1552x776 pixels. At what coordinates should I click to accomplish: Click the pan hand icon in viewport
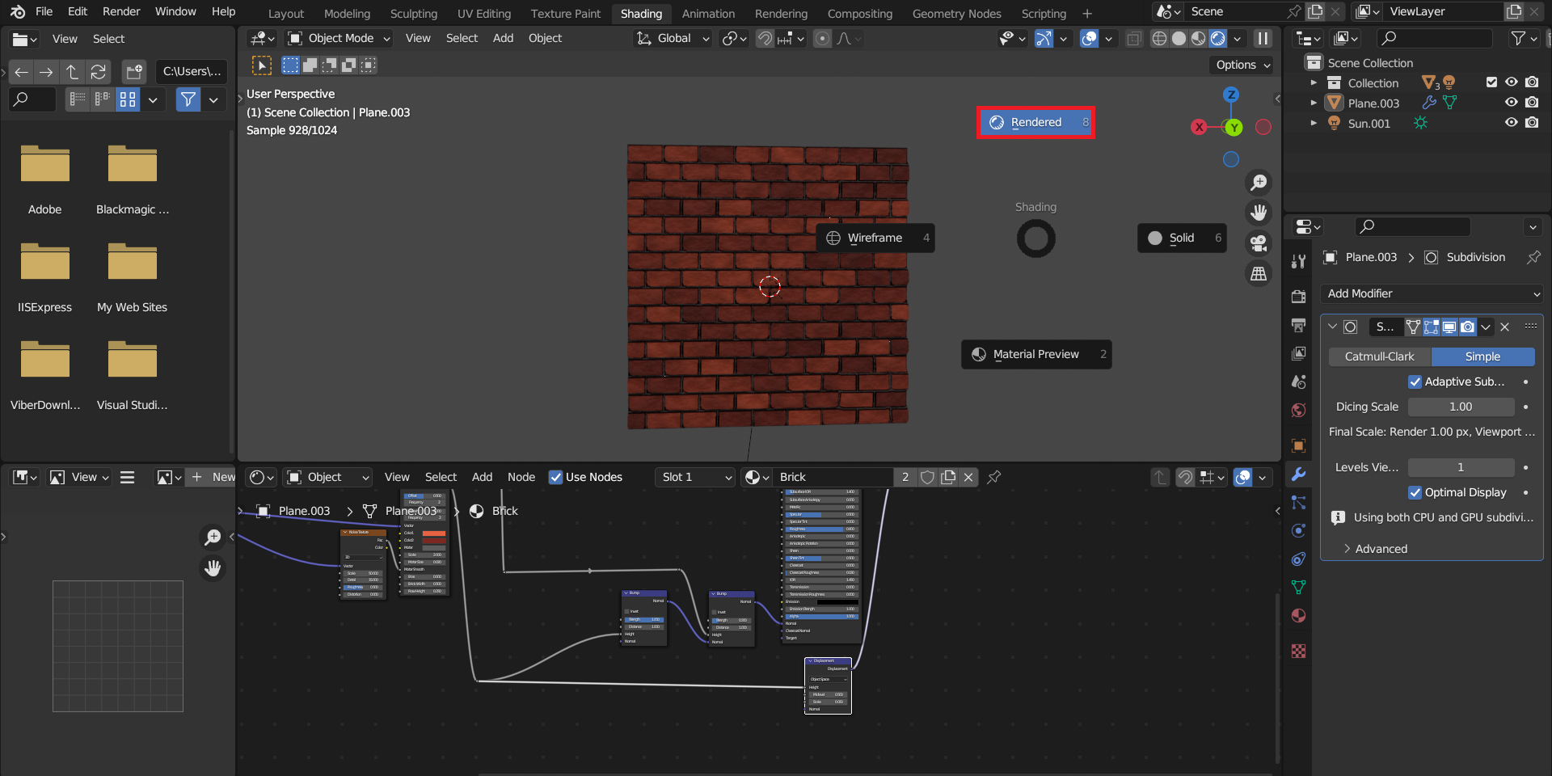[x=1259, y=213]
